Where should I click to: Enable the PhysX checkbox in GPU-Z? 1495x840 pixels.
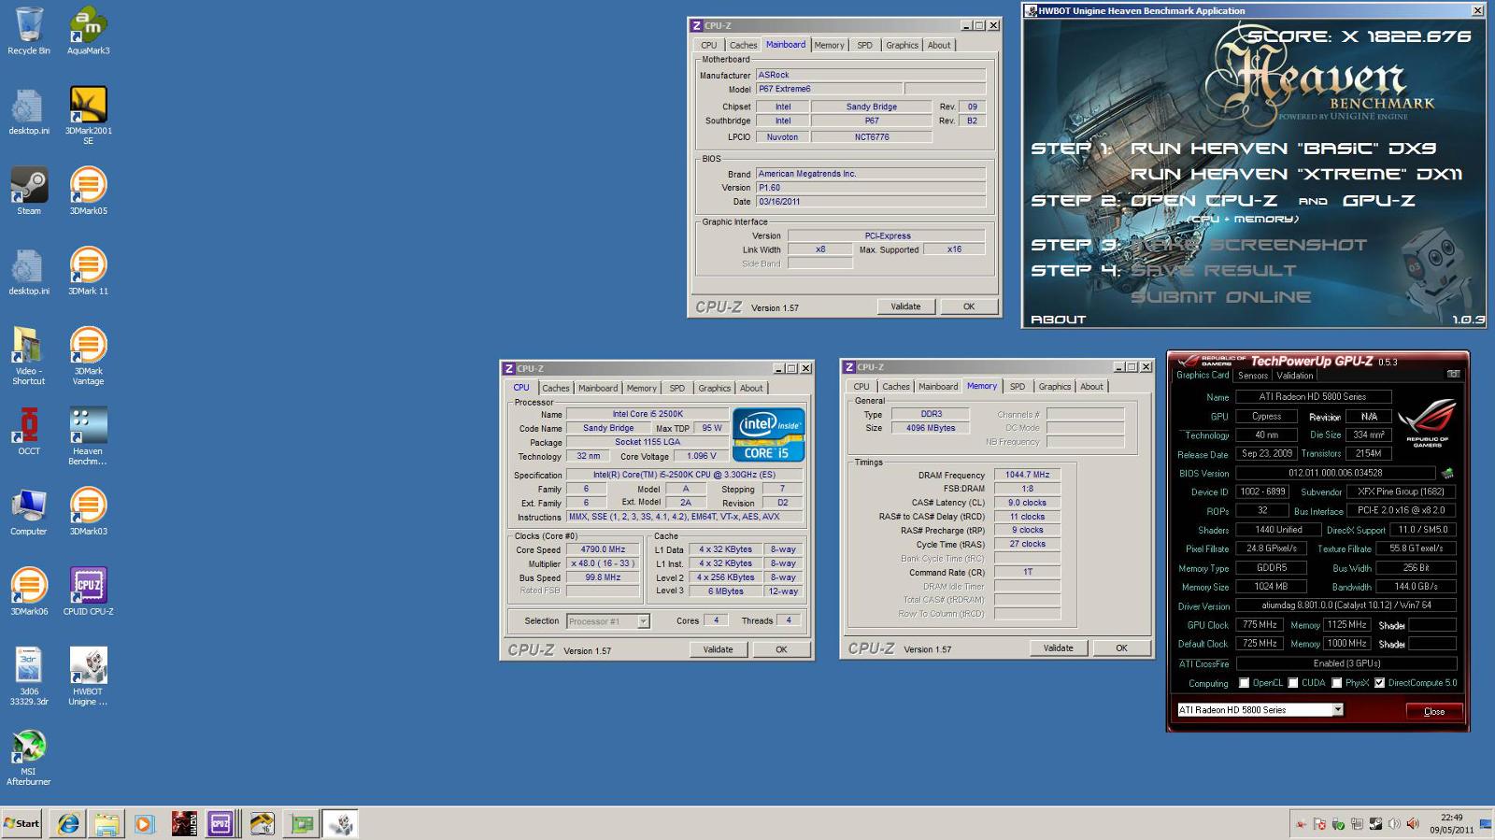[x=1337, y=683]
